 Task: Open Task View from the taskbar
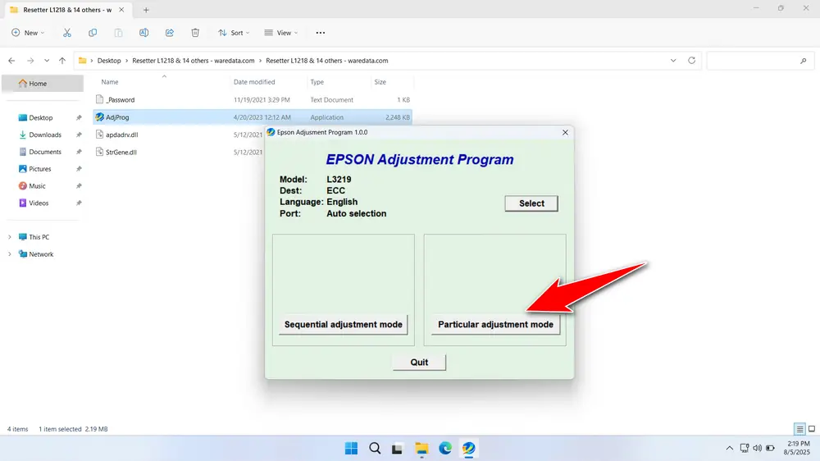coord(398,449)
